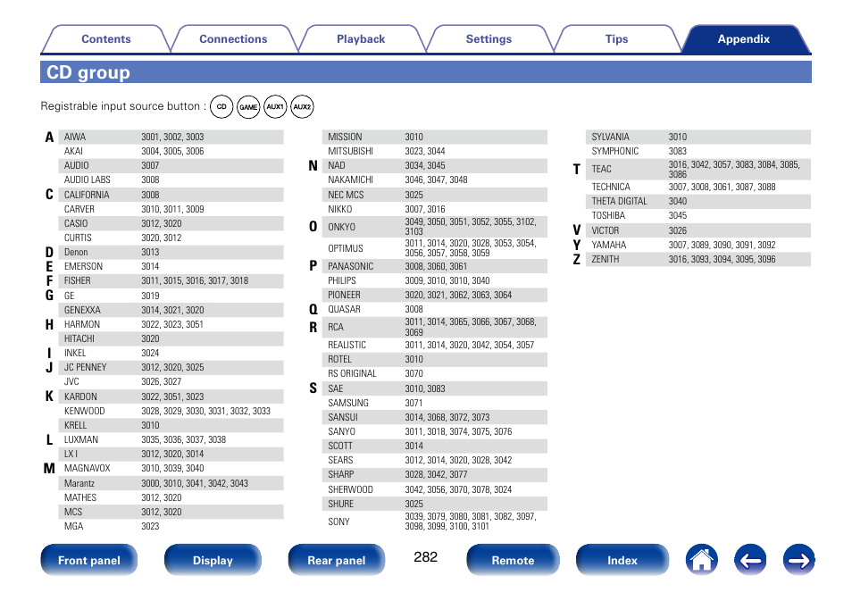Click the ZENITH brand name

[606, 259]
